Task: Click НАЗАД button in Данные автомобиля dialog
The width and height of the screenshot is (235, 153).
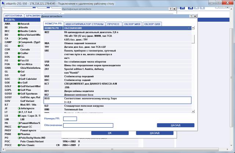Action: 176,125
